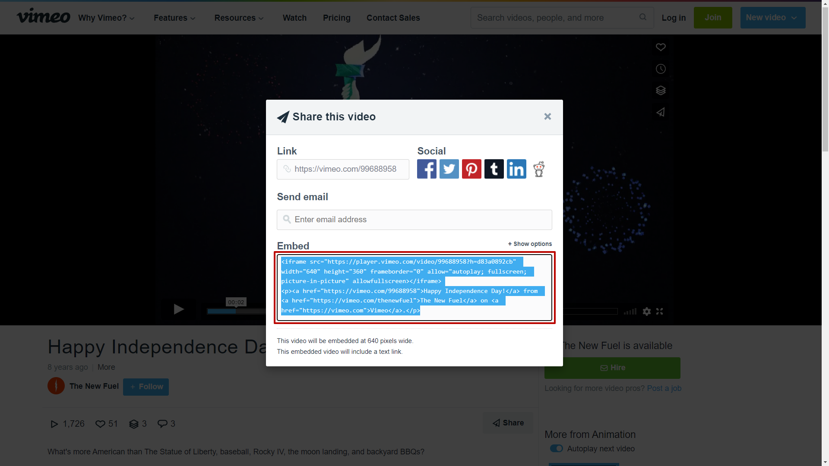Play the video
Image resolution: width=829 pixels, height=466 pixels.
coord(179,309)
